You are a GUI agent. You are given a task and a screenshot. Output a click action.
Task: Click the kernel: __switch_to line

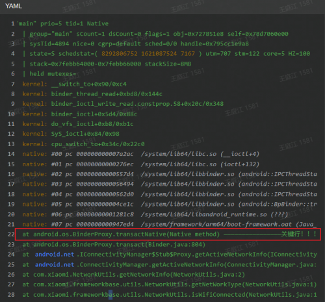[74, 84]
